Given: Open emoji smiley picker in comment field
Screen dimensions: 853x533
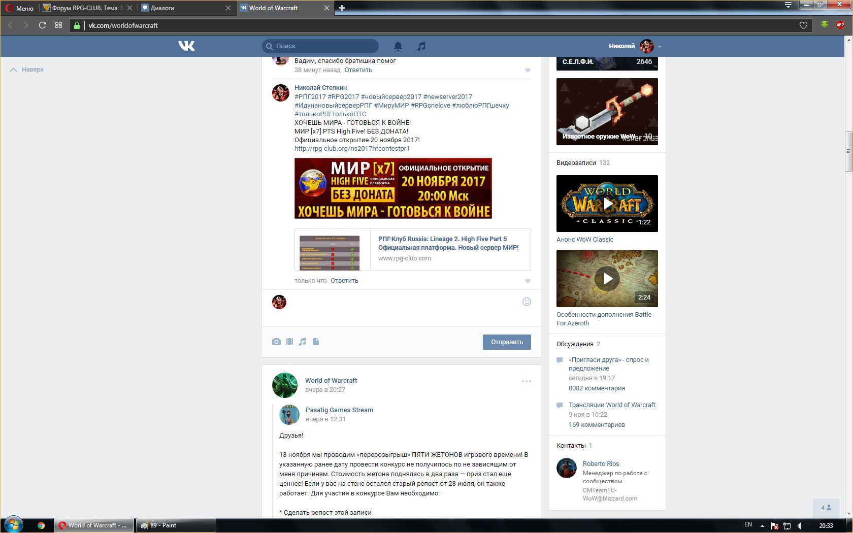Looking at the screenshot, I should [527, 302].
